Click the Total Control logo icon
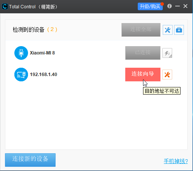 5,6
